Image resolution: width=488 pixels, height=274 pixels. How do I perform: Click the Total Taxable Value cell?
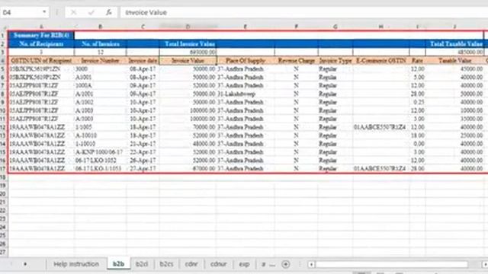tap(454, 44)
